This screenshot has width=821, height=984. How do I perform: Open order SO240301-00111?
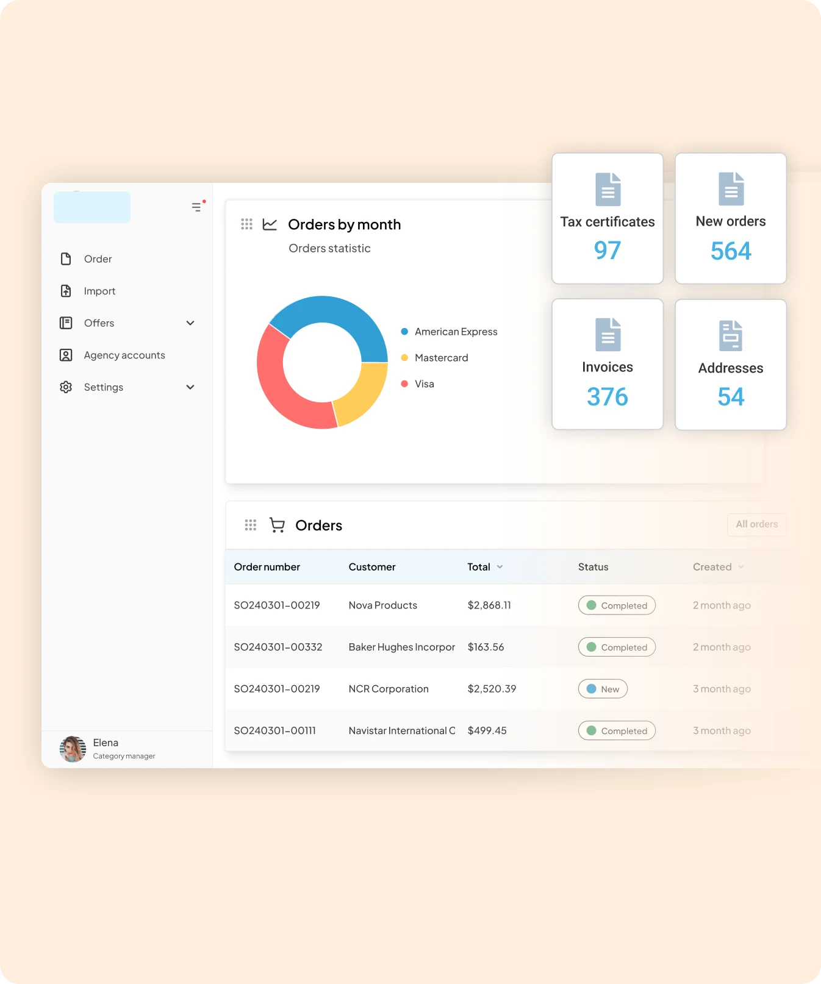pyautogui.click(x=275, y=730)
